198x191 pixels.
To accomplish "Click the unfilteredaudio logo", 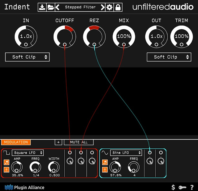I will coord(163,7).
